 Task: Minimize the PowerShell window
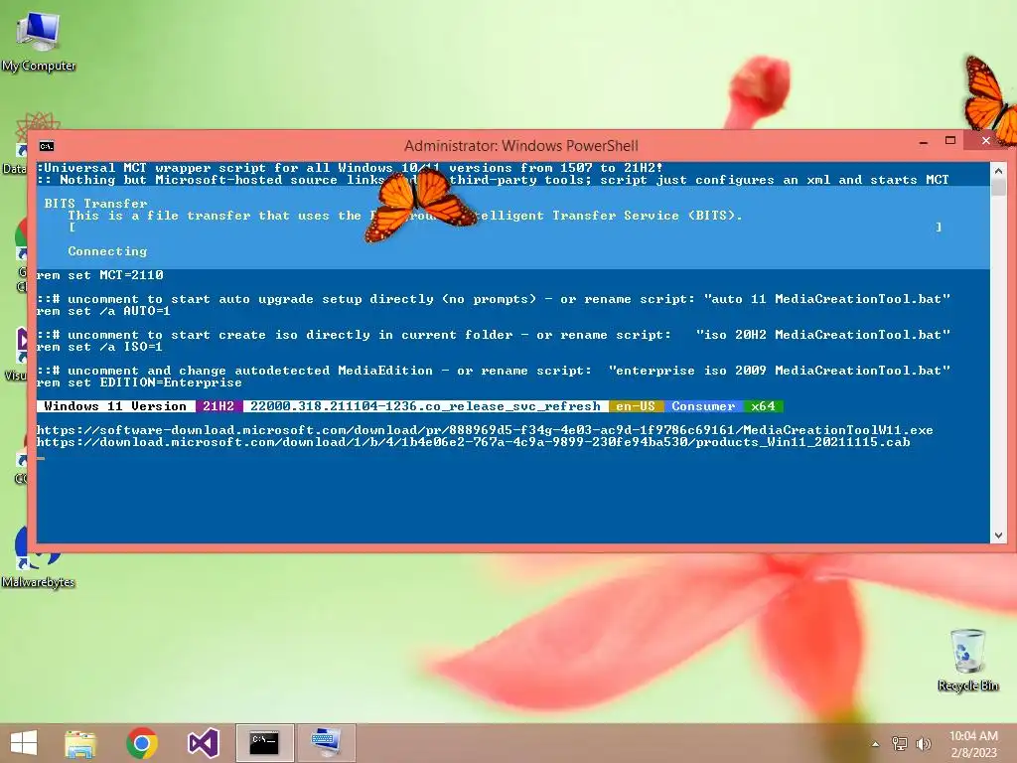(x=924, y=141)
